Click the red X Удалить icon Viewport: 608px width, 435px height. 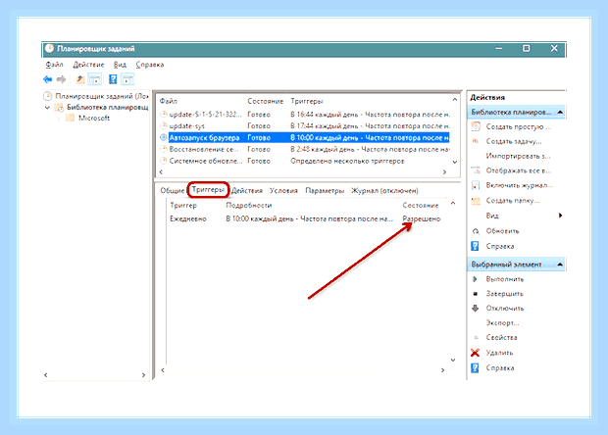click(475, 353)
